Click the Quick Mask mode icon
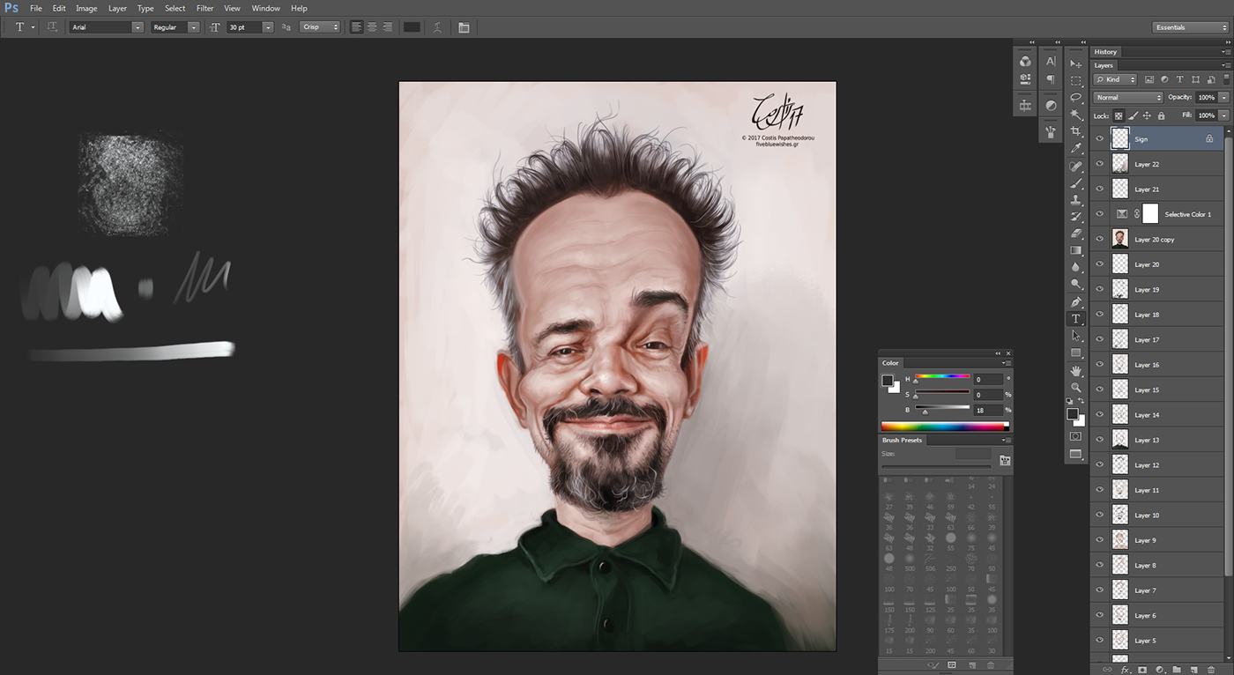This screenshot has width=1234, height=675. tap(1075, 436)
